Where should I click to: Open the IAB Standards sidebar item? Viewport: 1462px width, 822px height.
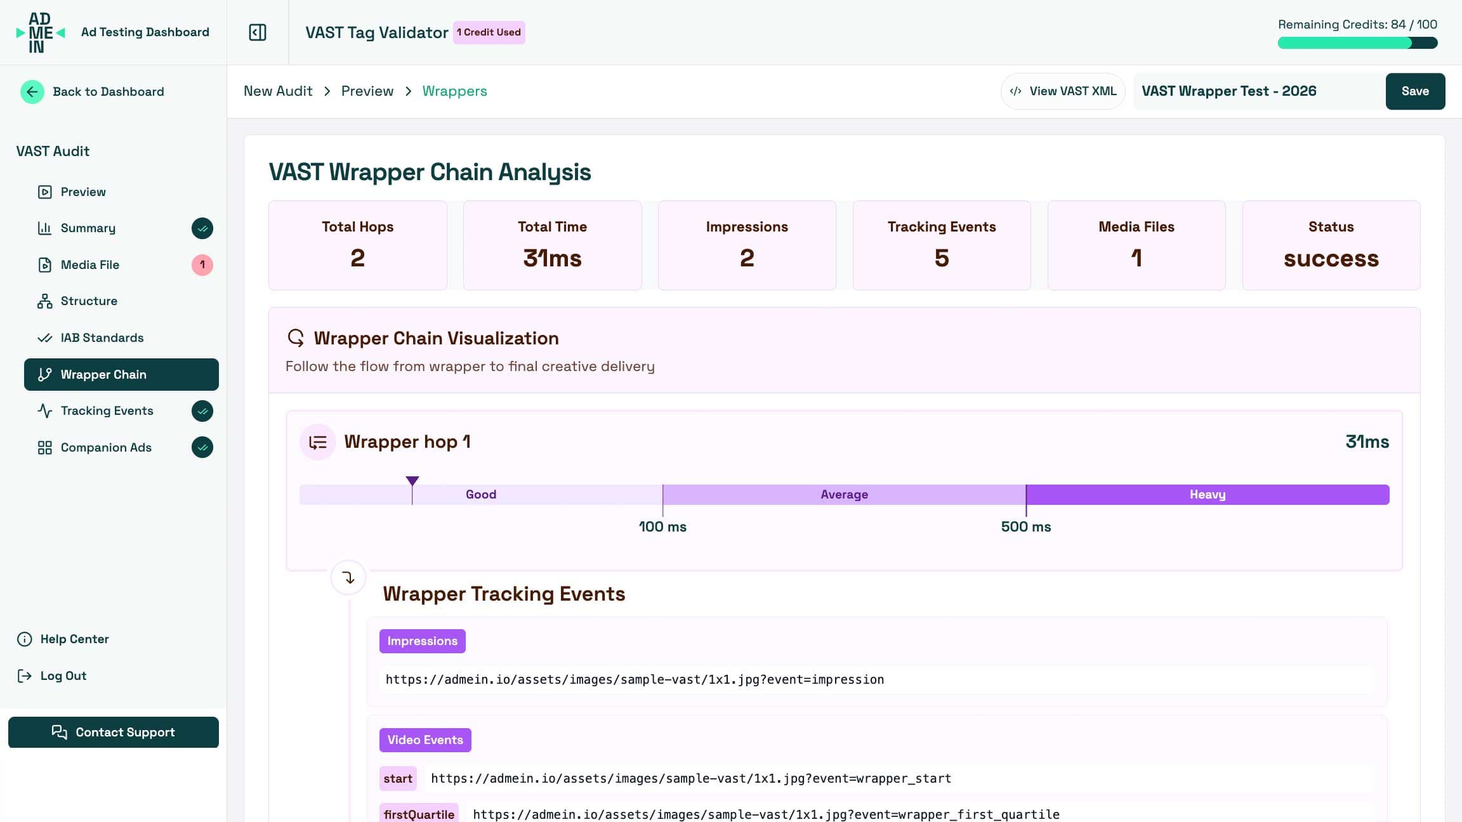[121, 337]
